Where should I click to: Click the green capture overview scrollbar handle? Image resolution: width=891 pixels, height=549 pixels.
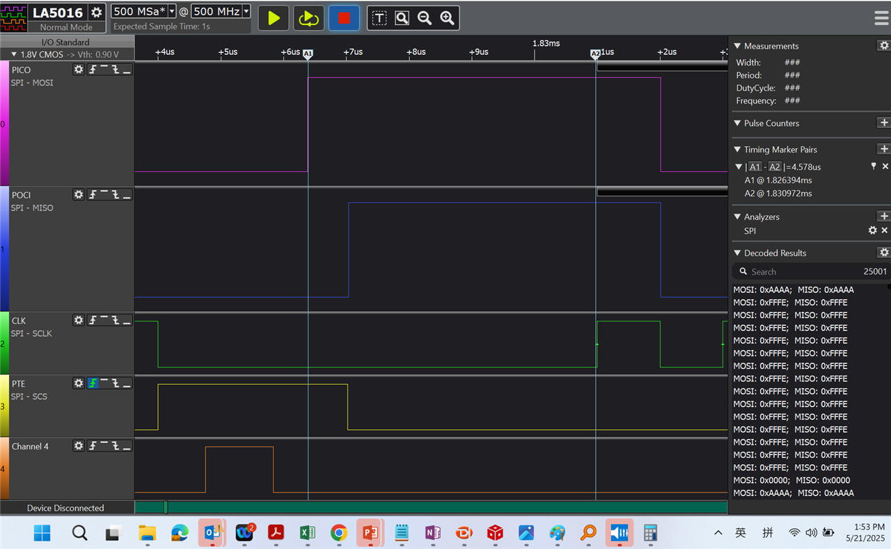pos(165,507)
